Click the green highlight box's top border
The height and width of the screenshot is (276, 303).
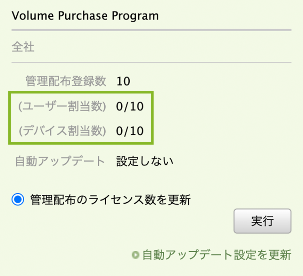pos(81,92)
